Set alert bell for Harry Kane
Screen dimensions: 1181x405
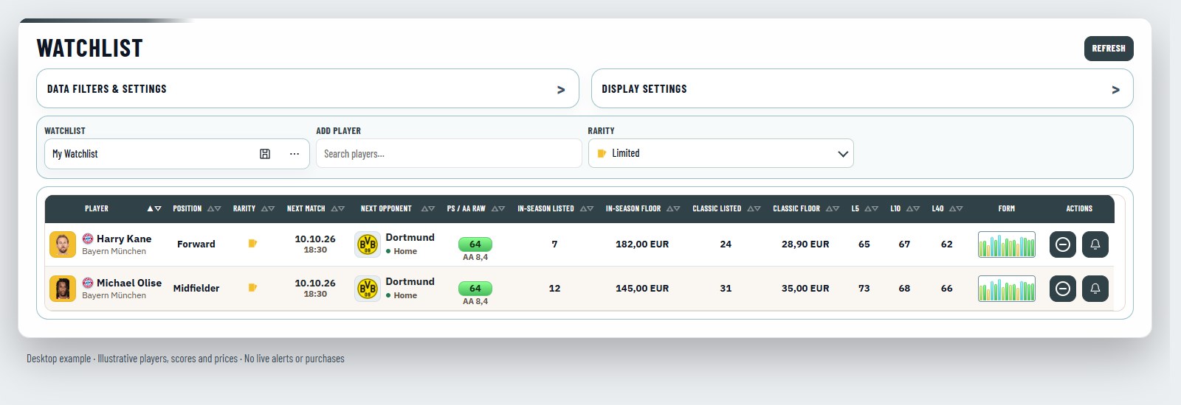pyautogui.click(x=1095, y=244)
